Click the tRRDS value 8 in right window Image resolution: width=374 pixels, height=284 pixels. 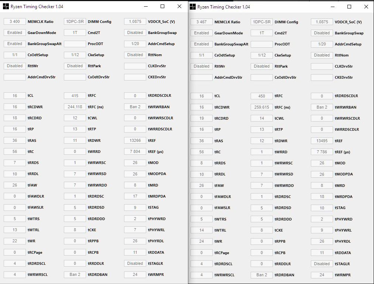pos(201,163)
